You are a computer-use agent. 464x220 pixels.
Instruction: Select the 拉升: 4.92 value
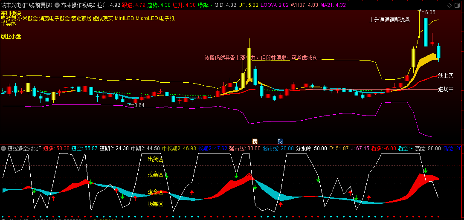tap(109, 5)
